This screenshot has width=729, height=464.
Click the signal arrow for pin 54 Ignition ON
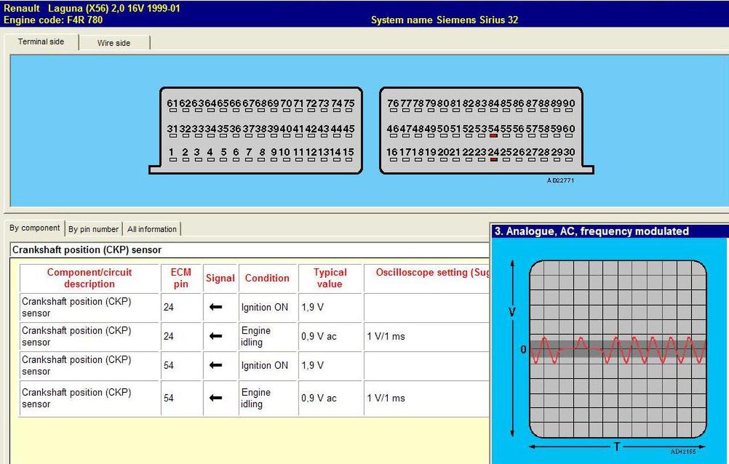click(x=215, y=365)
